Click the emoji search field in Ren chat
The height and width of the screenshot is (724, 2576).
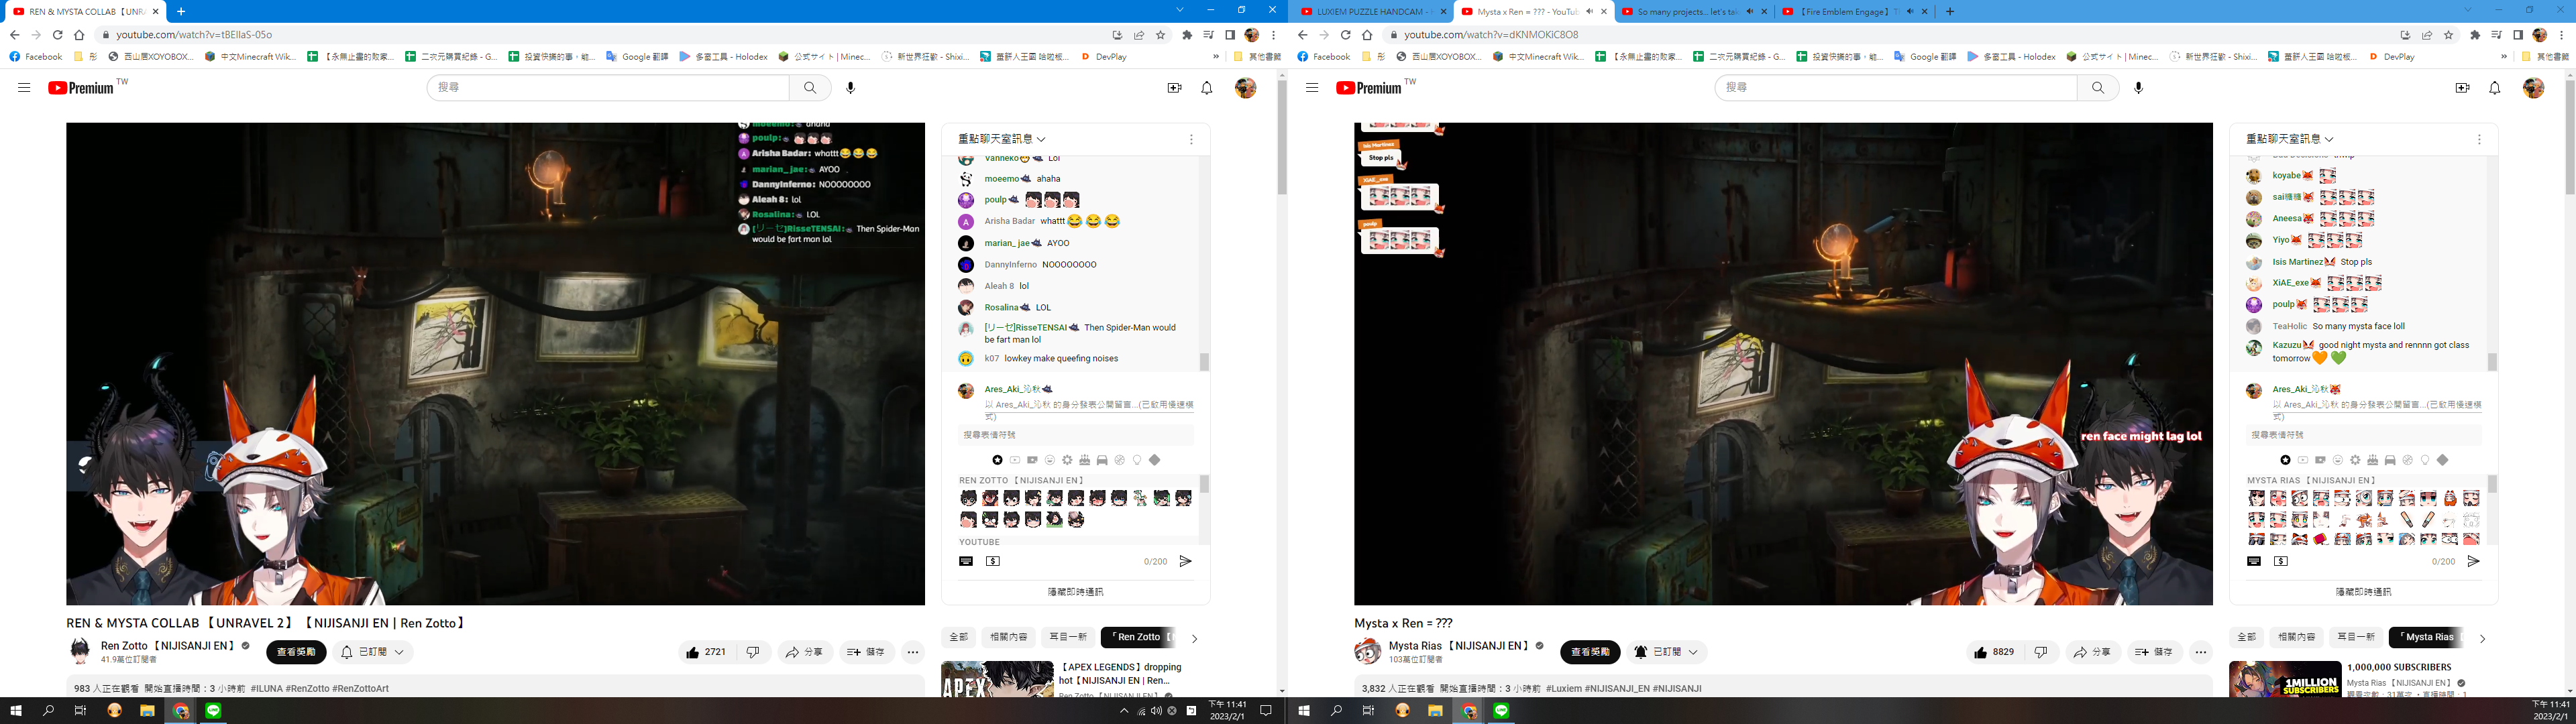[x=1076, y=435]
